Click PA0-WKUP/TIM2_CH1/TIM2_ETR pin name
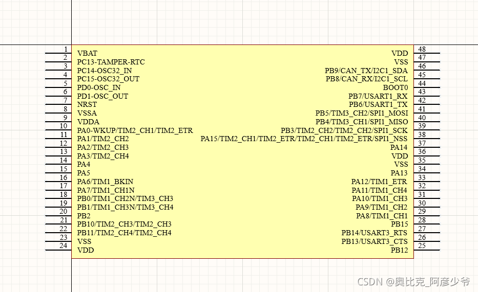 coord(135,130)
